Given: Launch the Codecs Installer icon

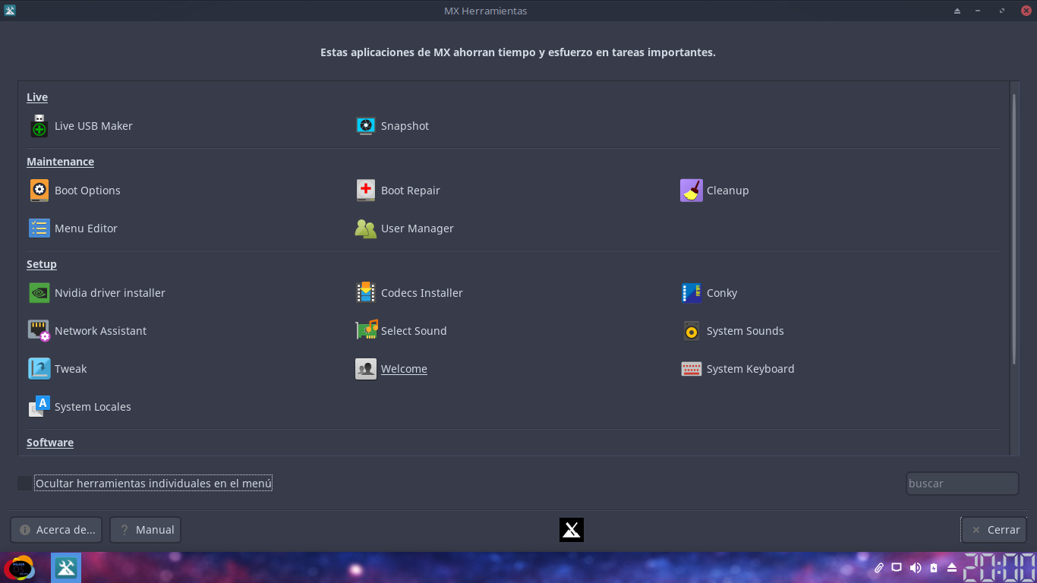Looking at the screenshot, I should click(x=366, y=293).
